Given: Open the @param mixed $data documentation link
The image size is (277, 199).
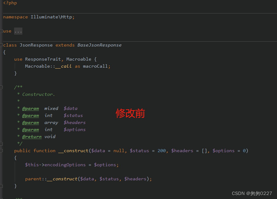Looking at the screenshot, I should click(31, 108).
